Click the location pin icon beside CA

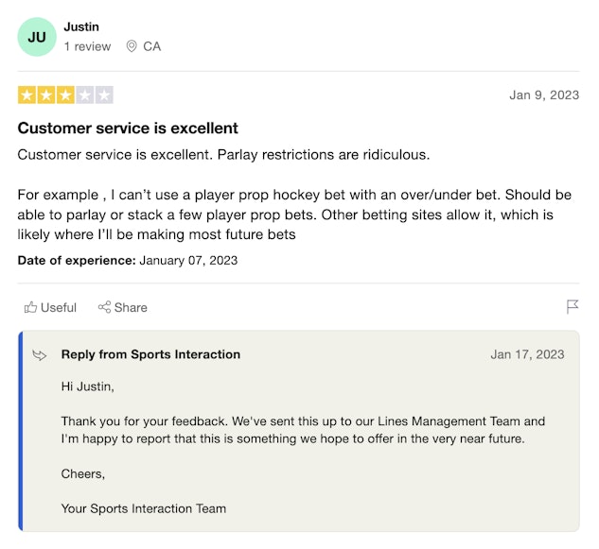point(132,46)
